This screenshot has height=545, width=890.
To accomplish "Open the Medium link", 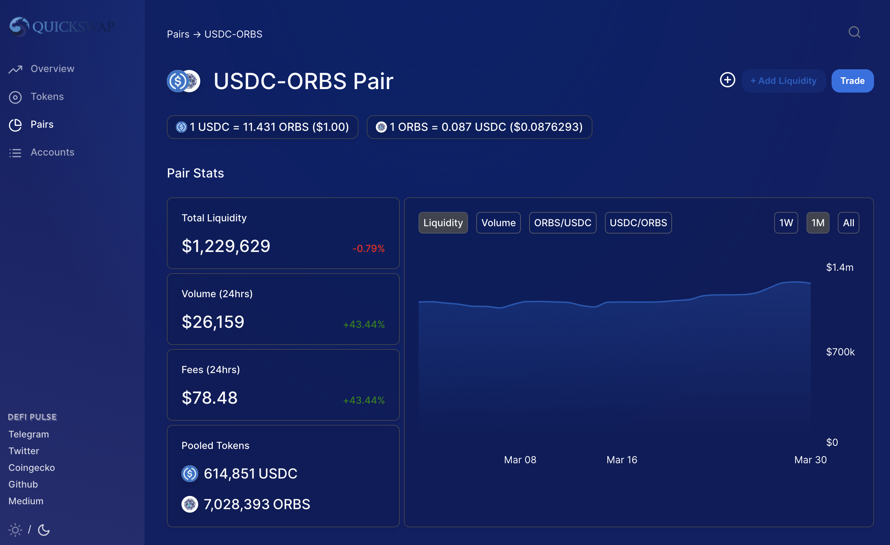I will pyautogui.click(x=26, y=501).
